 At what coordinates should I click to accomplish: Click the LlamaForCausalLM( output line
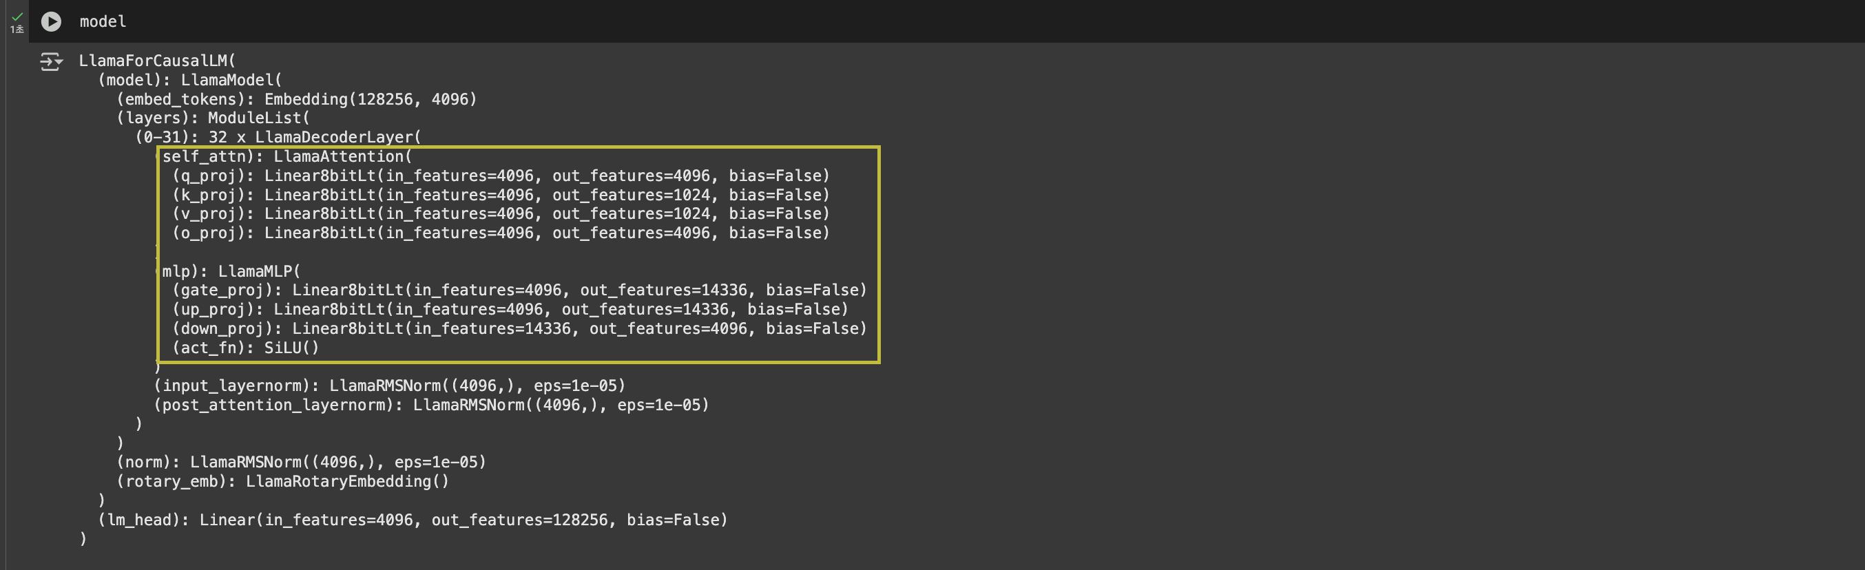point(157,61)
